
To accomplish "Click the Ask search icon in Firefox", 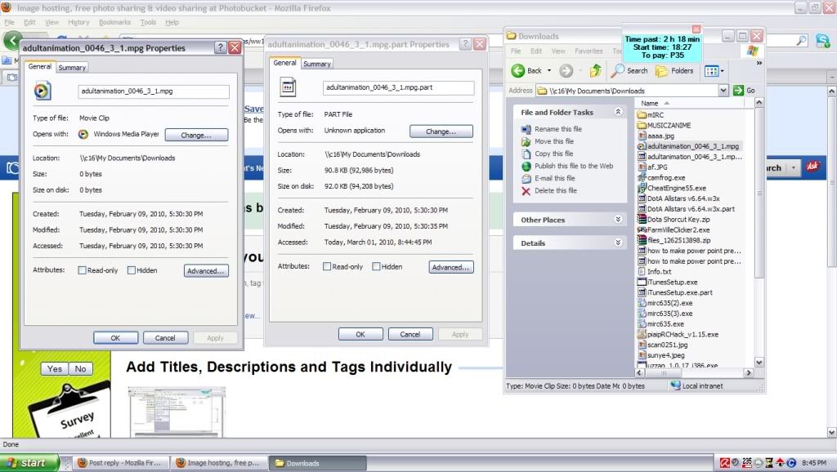I will [812, 167].
